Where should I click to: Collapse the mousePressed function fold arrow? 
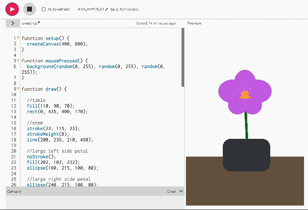[18, 61]
